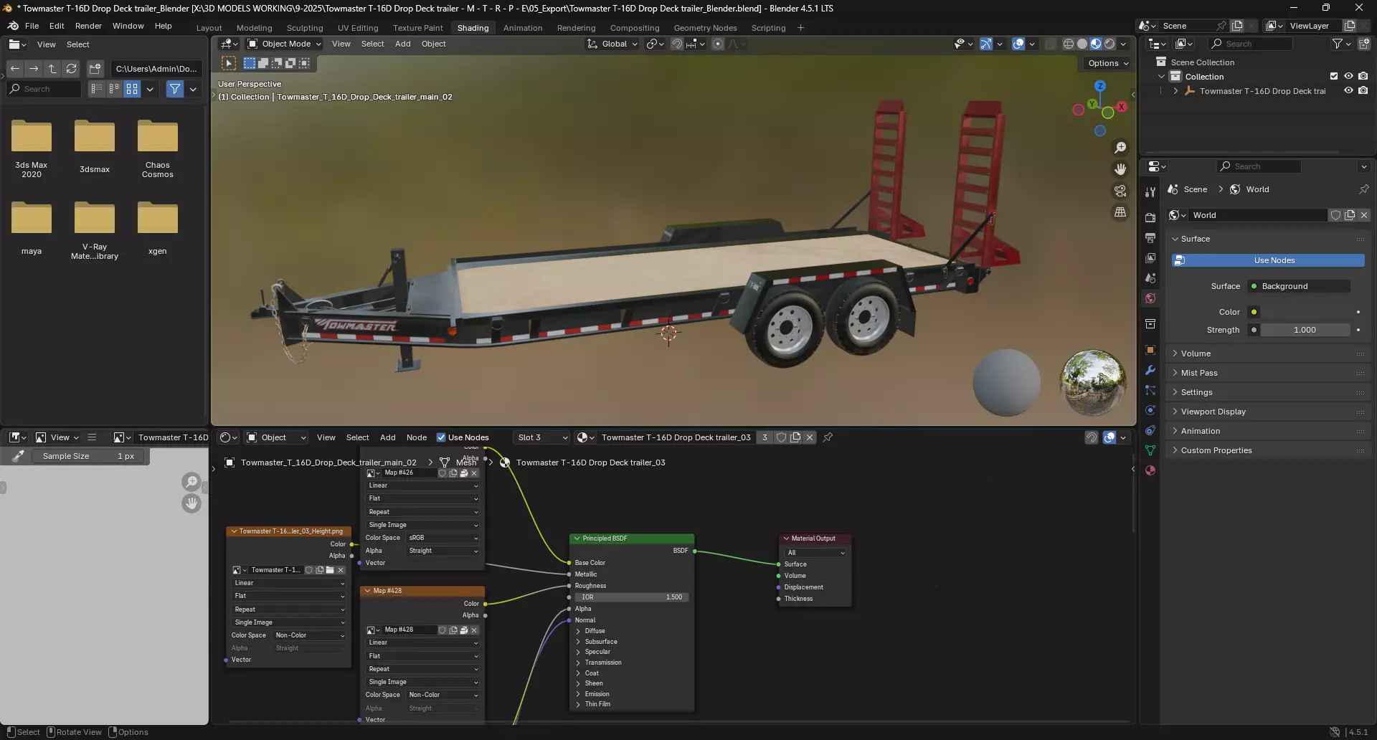This screenshot has height=740, width=1377.
Task: Open the Physics properties tab
Action: (1150, 410)
